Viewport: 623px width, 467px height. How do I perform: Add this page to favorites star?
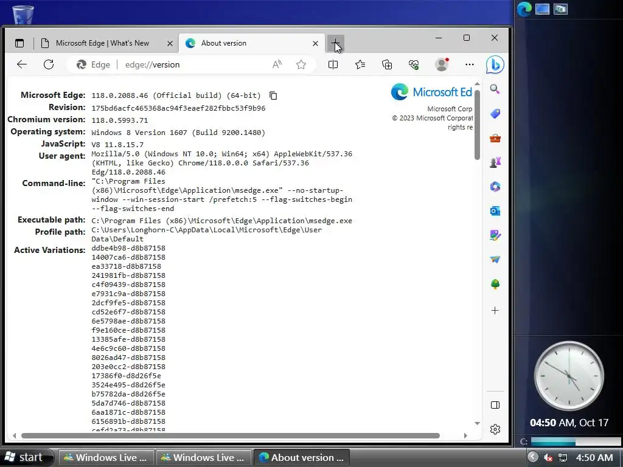tap(301, 64)
